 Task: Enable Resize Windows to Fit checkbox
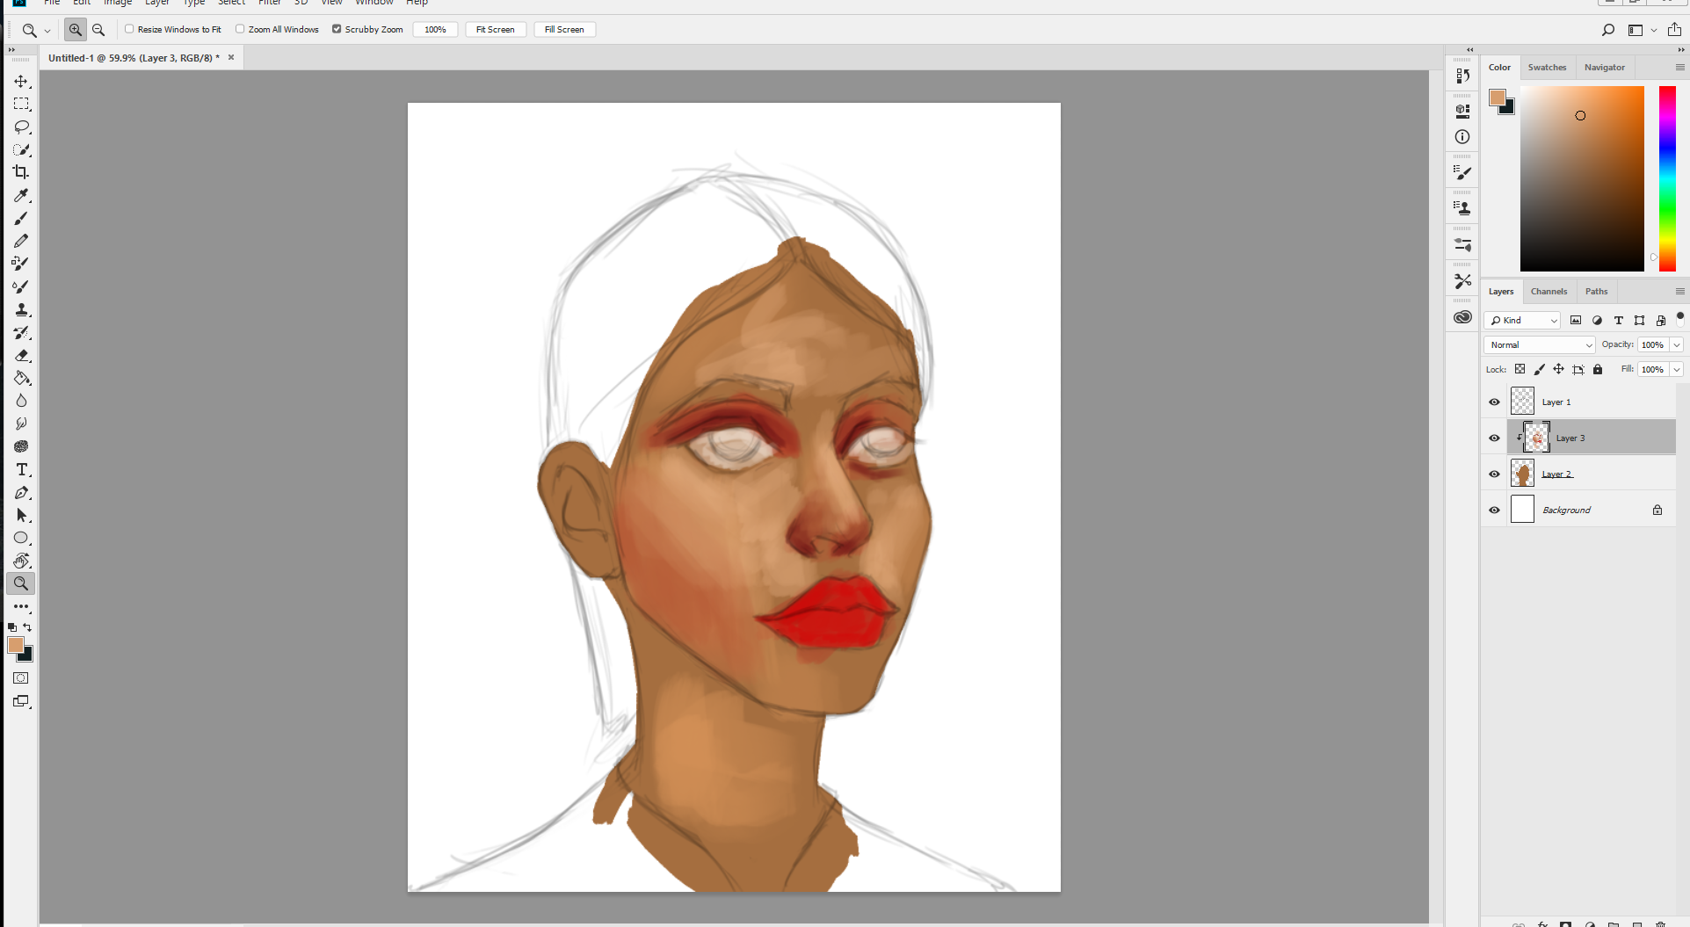[129, 29]
